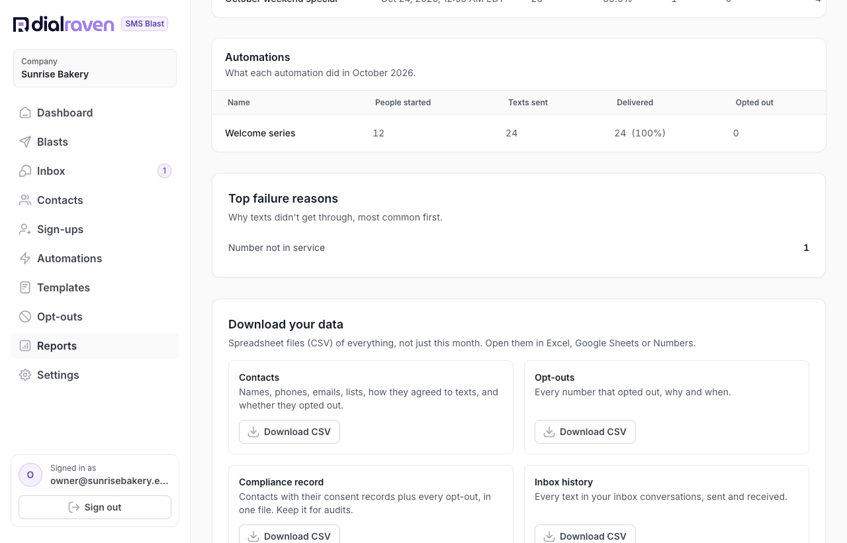
Task: Click the Reports chart icon
Action: pyautogui.click(x=25, y=346)
